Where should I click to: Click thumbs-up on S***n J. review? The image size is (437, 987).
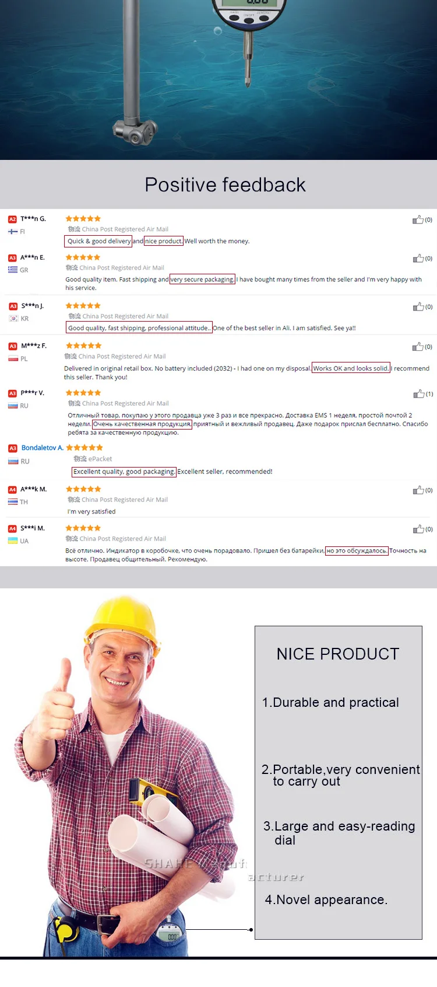[x=418, y=307]
